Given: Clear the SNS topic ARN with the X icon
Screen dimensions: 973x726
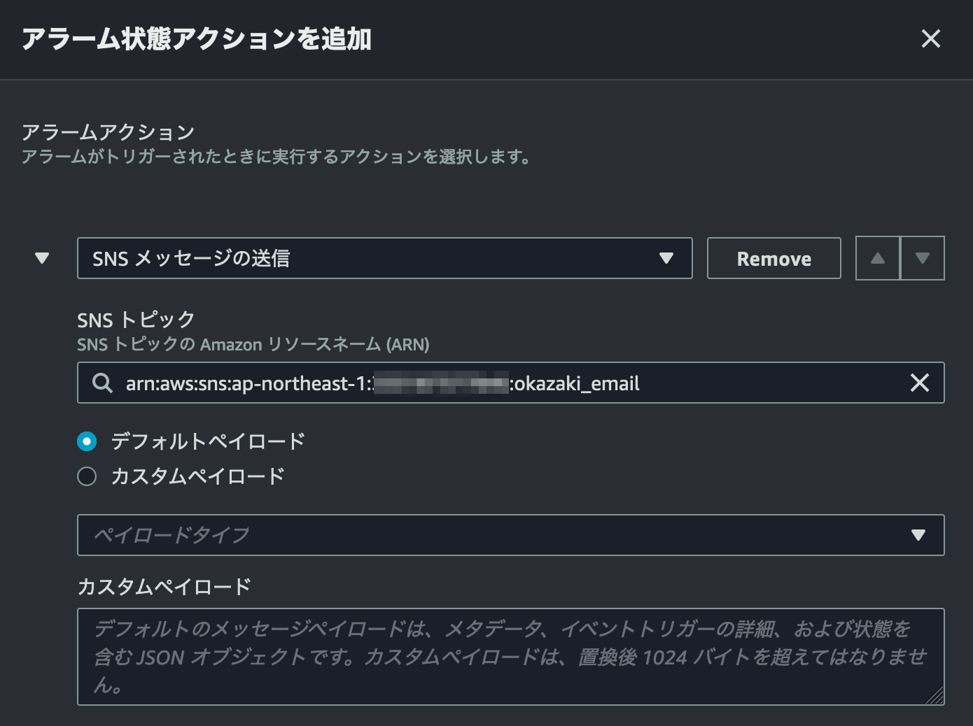Looking at the screenshot, I should [x=919, y=383].
